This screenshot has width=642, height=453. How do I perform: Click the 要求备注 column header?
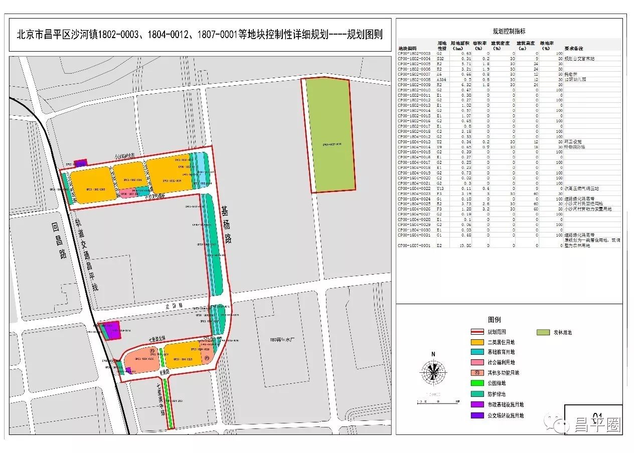pyautogui.click(x=573, y=49)
